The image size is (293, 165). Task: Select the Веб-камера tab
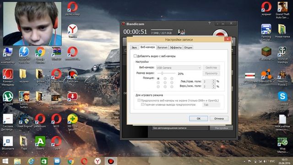pos(147,47)
